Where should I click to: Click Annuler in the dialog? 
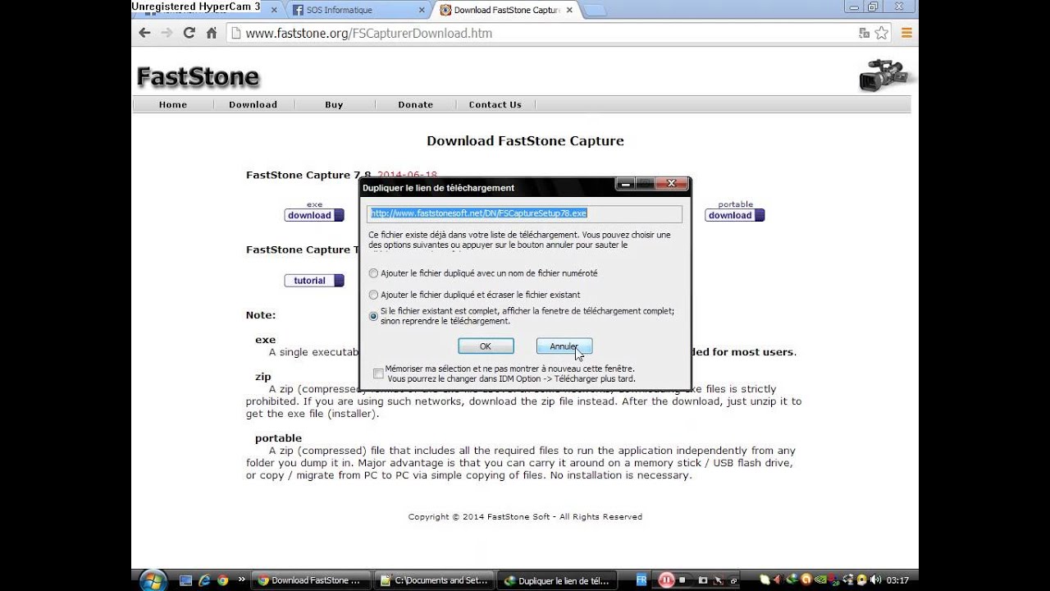(564, 346)
